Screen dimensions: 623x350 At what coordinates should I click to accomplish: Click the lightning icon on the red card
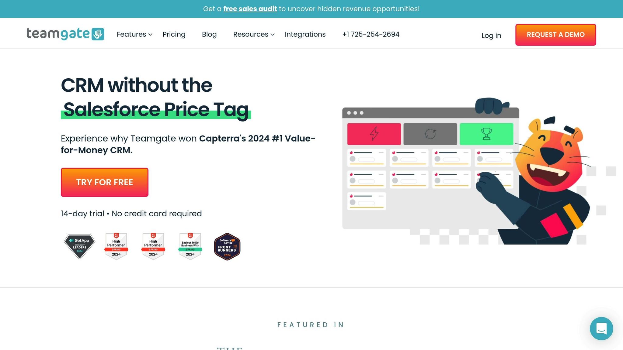click(x=374, y=134)
